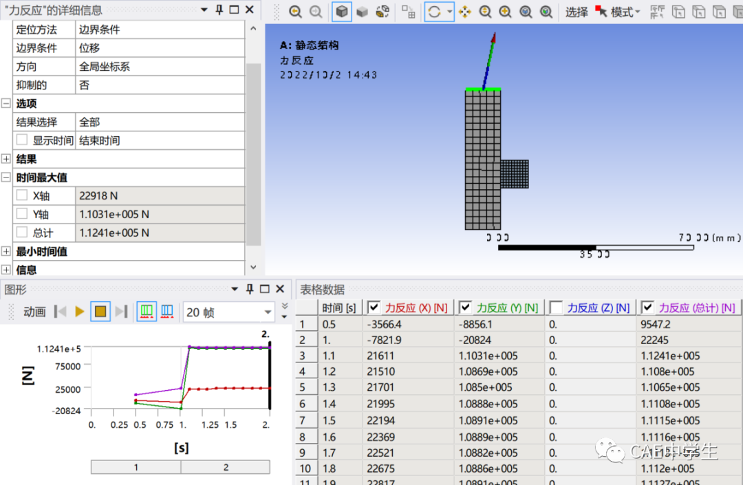Go to the previous view icon
The width and height of the screenshot is (743, 485).
(x=295, y=12)
